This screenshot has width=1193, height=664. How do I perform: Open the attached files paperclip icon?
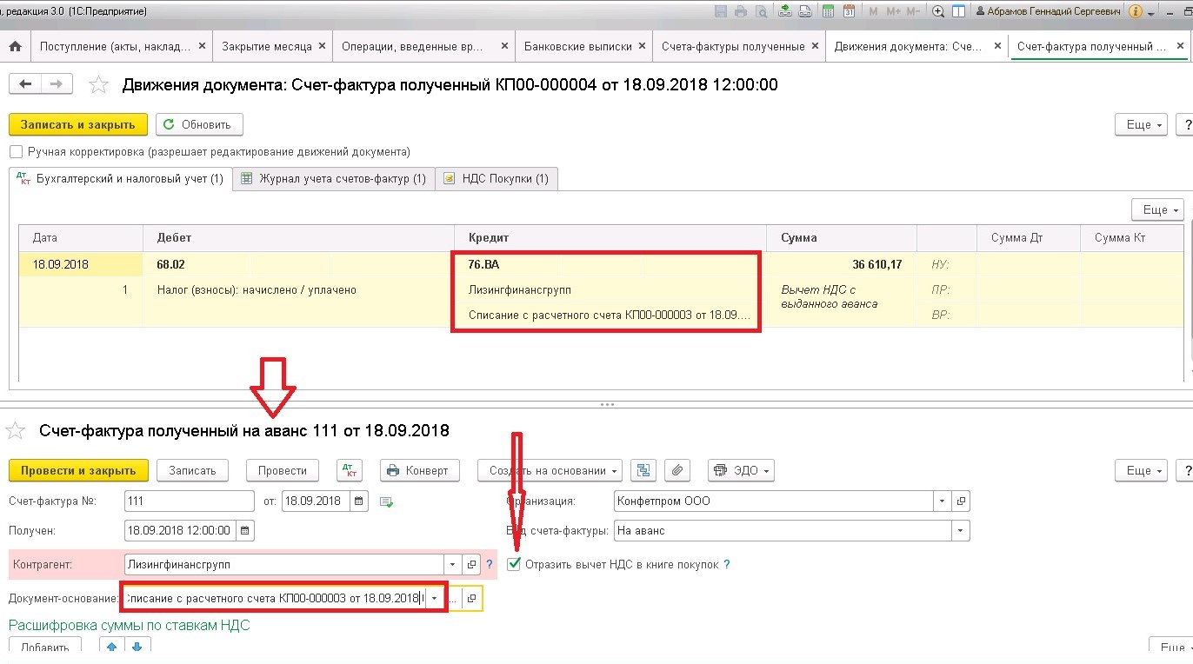pyautogui.click(x=677, y=470)
